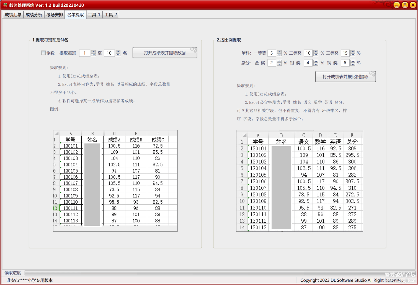The image size is (418, 285).
Task: Decrease the 二等奖 percentage with the down arrow
Action: click(x=316, y=55)
